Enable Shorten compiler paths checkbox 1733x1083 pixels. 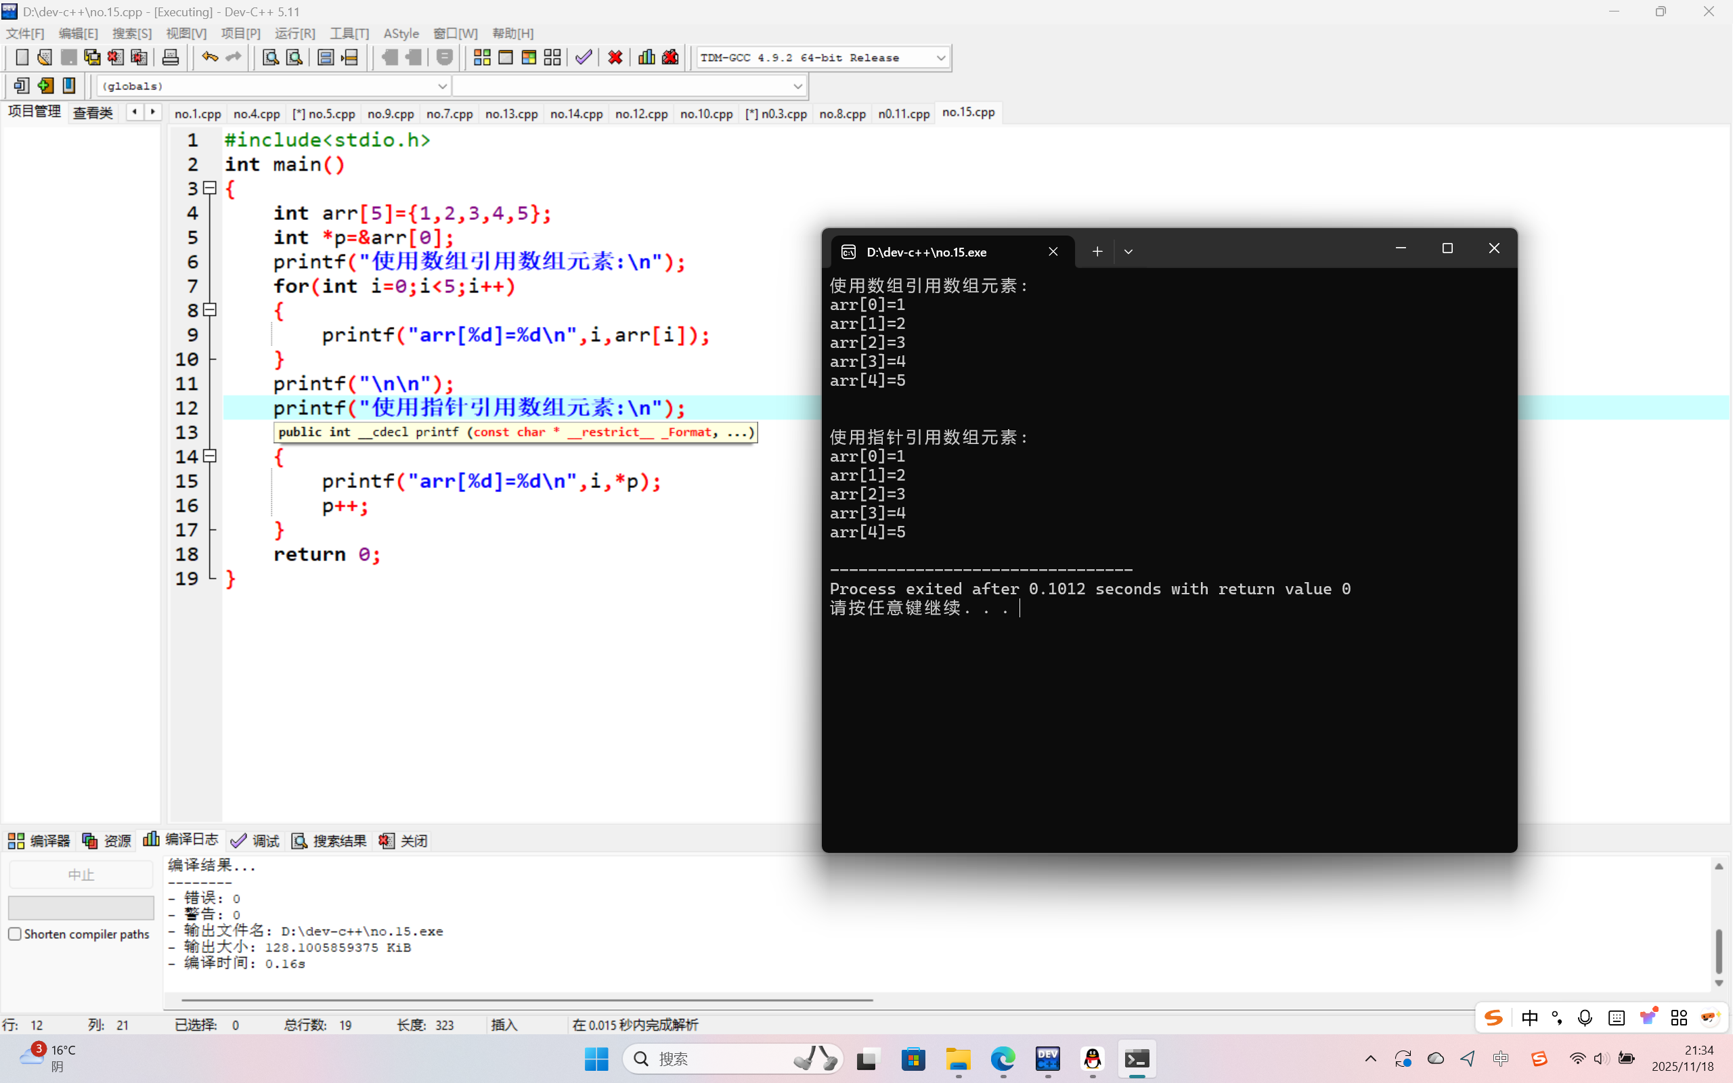pos(15,934)
